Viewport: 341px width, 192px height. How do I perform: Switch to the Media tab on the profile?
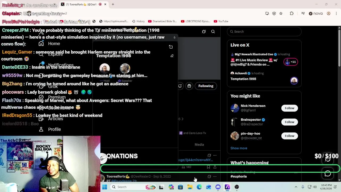[x=199, y=145]
